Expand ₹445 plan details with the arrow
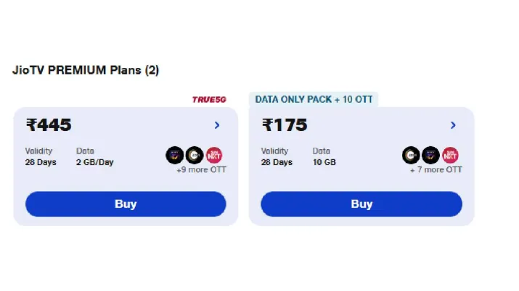This screenshot has width=519, height=291. [x=217, y=125]
